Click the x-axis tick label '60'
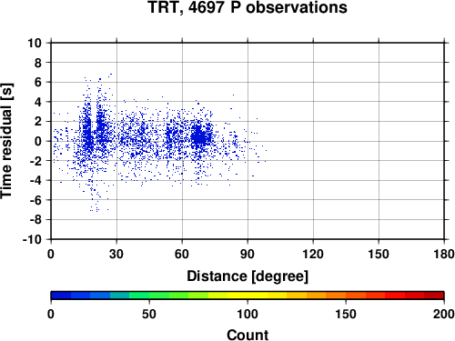 tap(182, 254)
